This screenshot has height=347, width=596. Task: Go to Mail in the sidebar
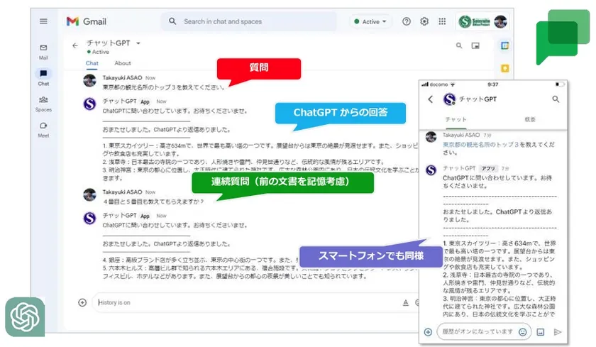coord(43,52)
